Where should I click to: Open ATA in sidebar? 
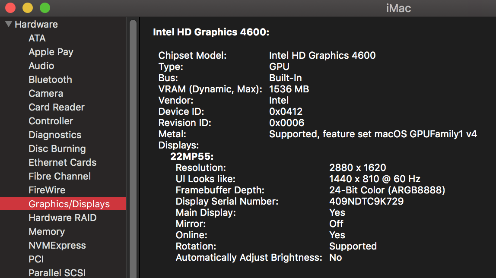pyautogui.click(x=37, y=38)
